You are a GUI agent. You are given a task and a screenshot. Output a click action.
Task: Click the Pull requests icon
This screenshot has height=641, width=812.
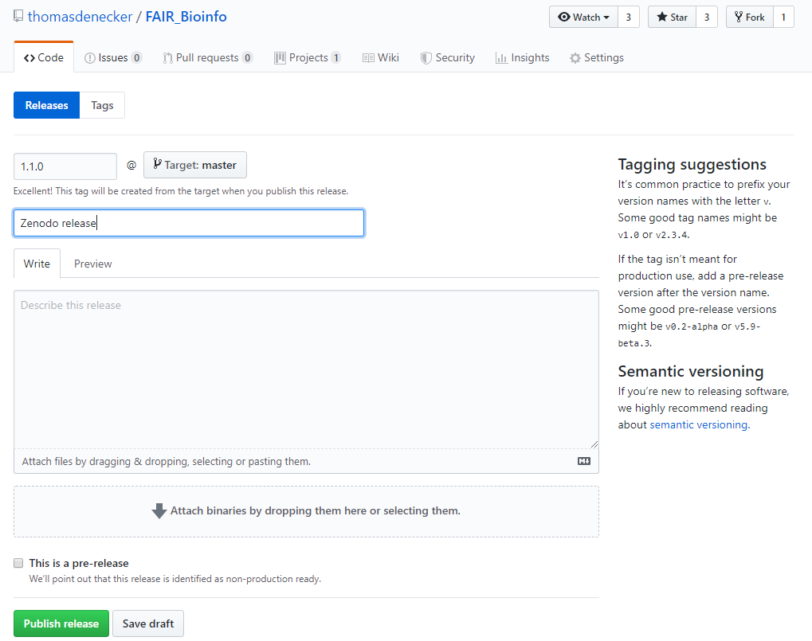[x=168, y=58]
